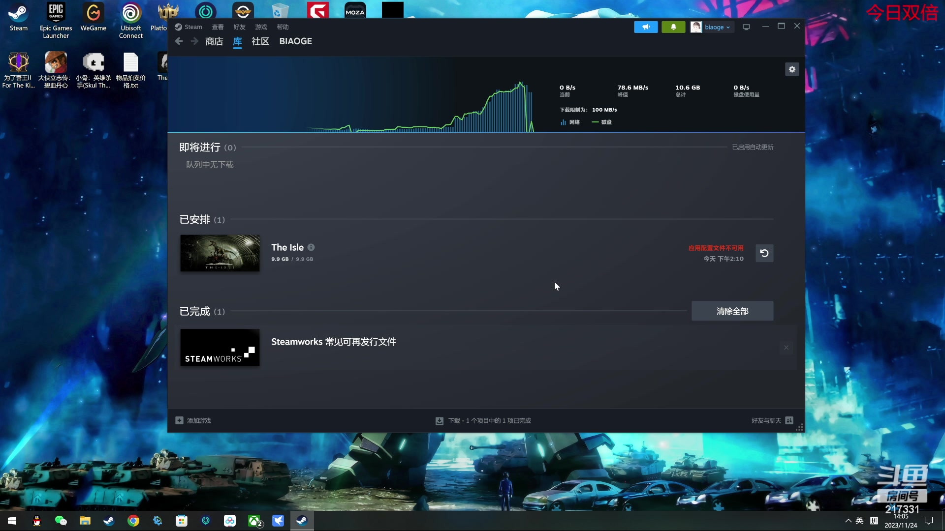
Task: Show info for The Isle
Action: pyautogui.click(x=311, y=247)
